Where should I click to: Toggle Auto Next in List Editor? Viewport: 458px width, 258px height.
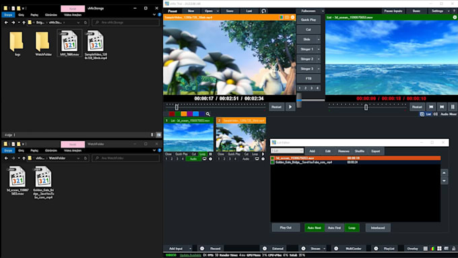(315, 228)
